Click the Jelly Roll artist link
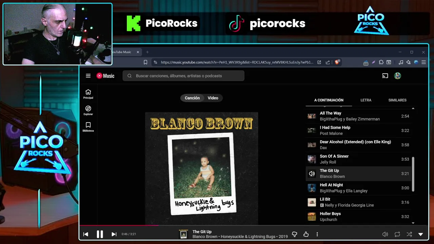Viewport: 434px width, 244px height. [328, 162]
